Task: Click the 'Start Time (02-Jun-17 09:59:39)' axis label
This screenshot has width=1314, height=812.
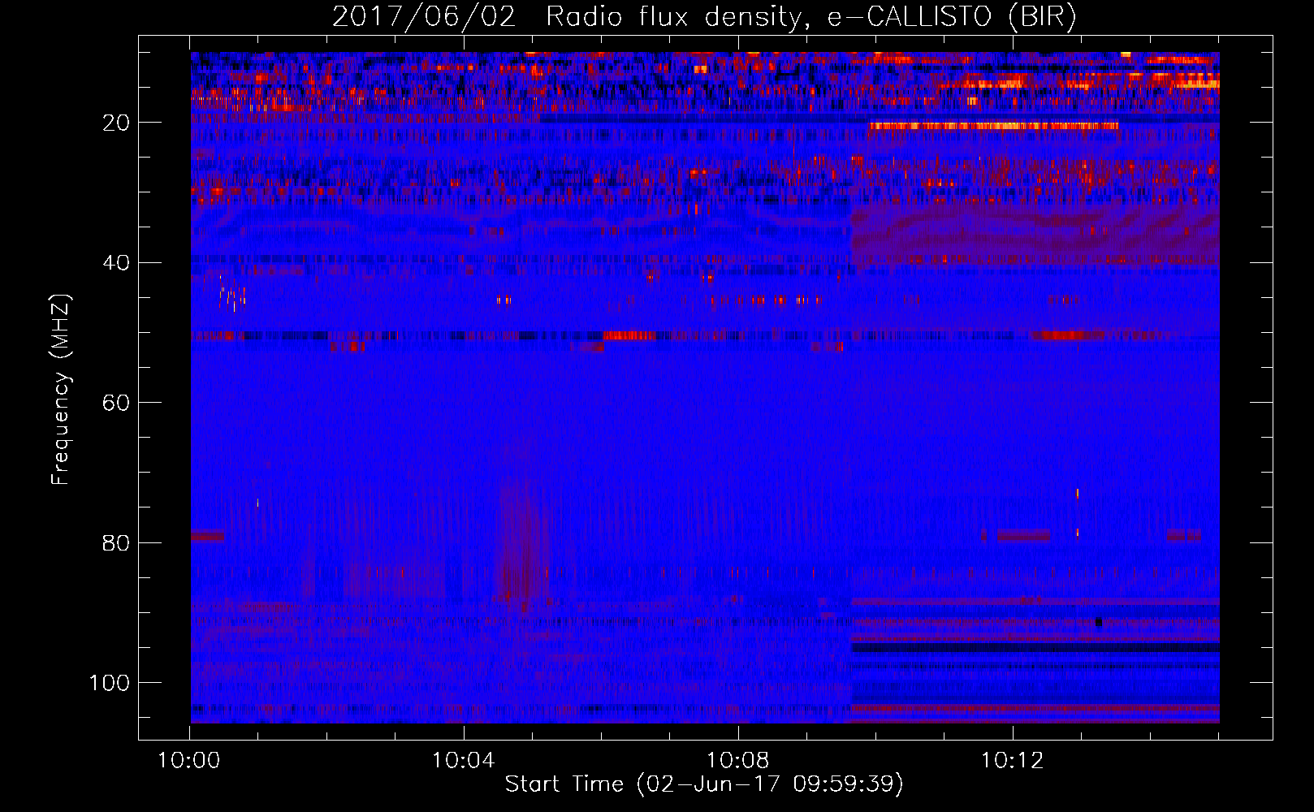Action: 704,784
